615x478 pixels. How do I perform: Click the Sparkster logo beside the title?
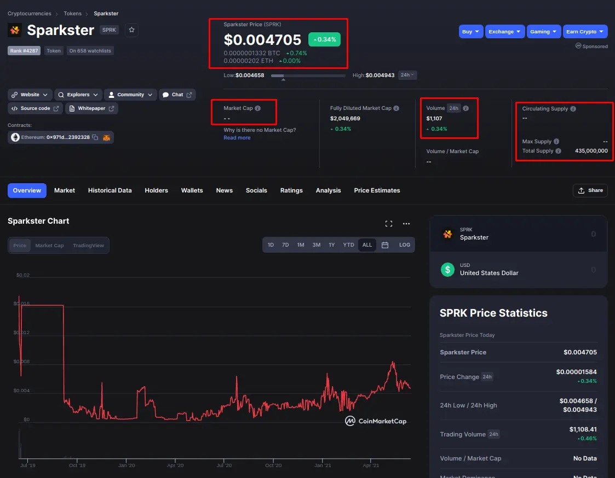pyautogui.click(x=15, y=30)
